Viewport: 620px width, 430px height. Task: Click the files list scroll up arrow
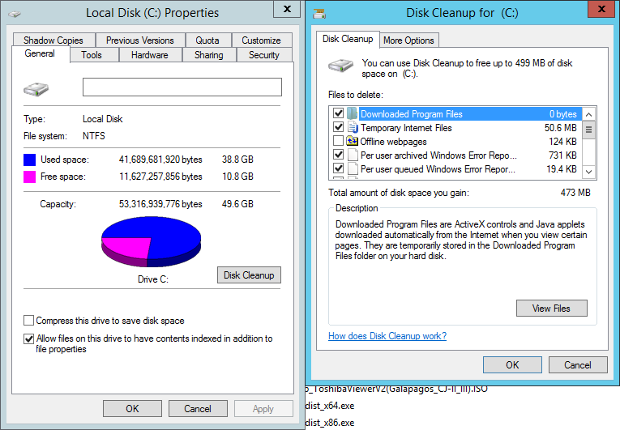[x=588, y=115]
